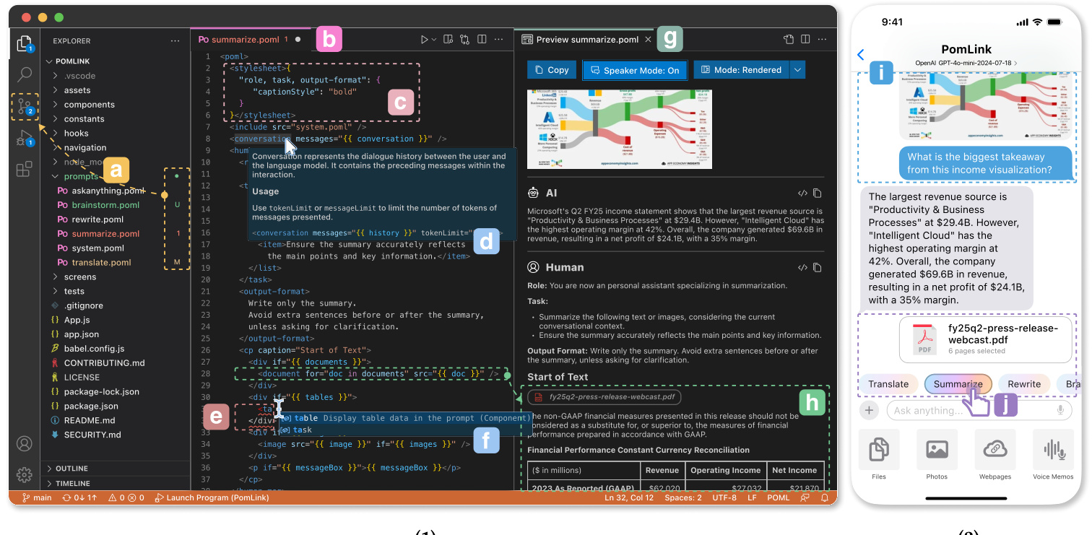Open the Extensions view icon
Image resolution: width=1092 pixels, height=535 pixels.
(25, 169)
